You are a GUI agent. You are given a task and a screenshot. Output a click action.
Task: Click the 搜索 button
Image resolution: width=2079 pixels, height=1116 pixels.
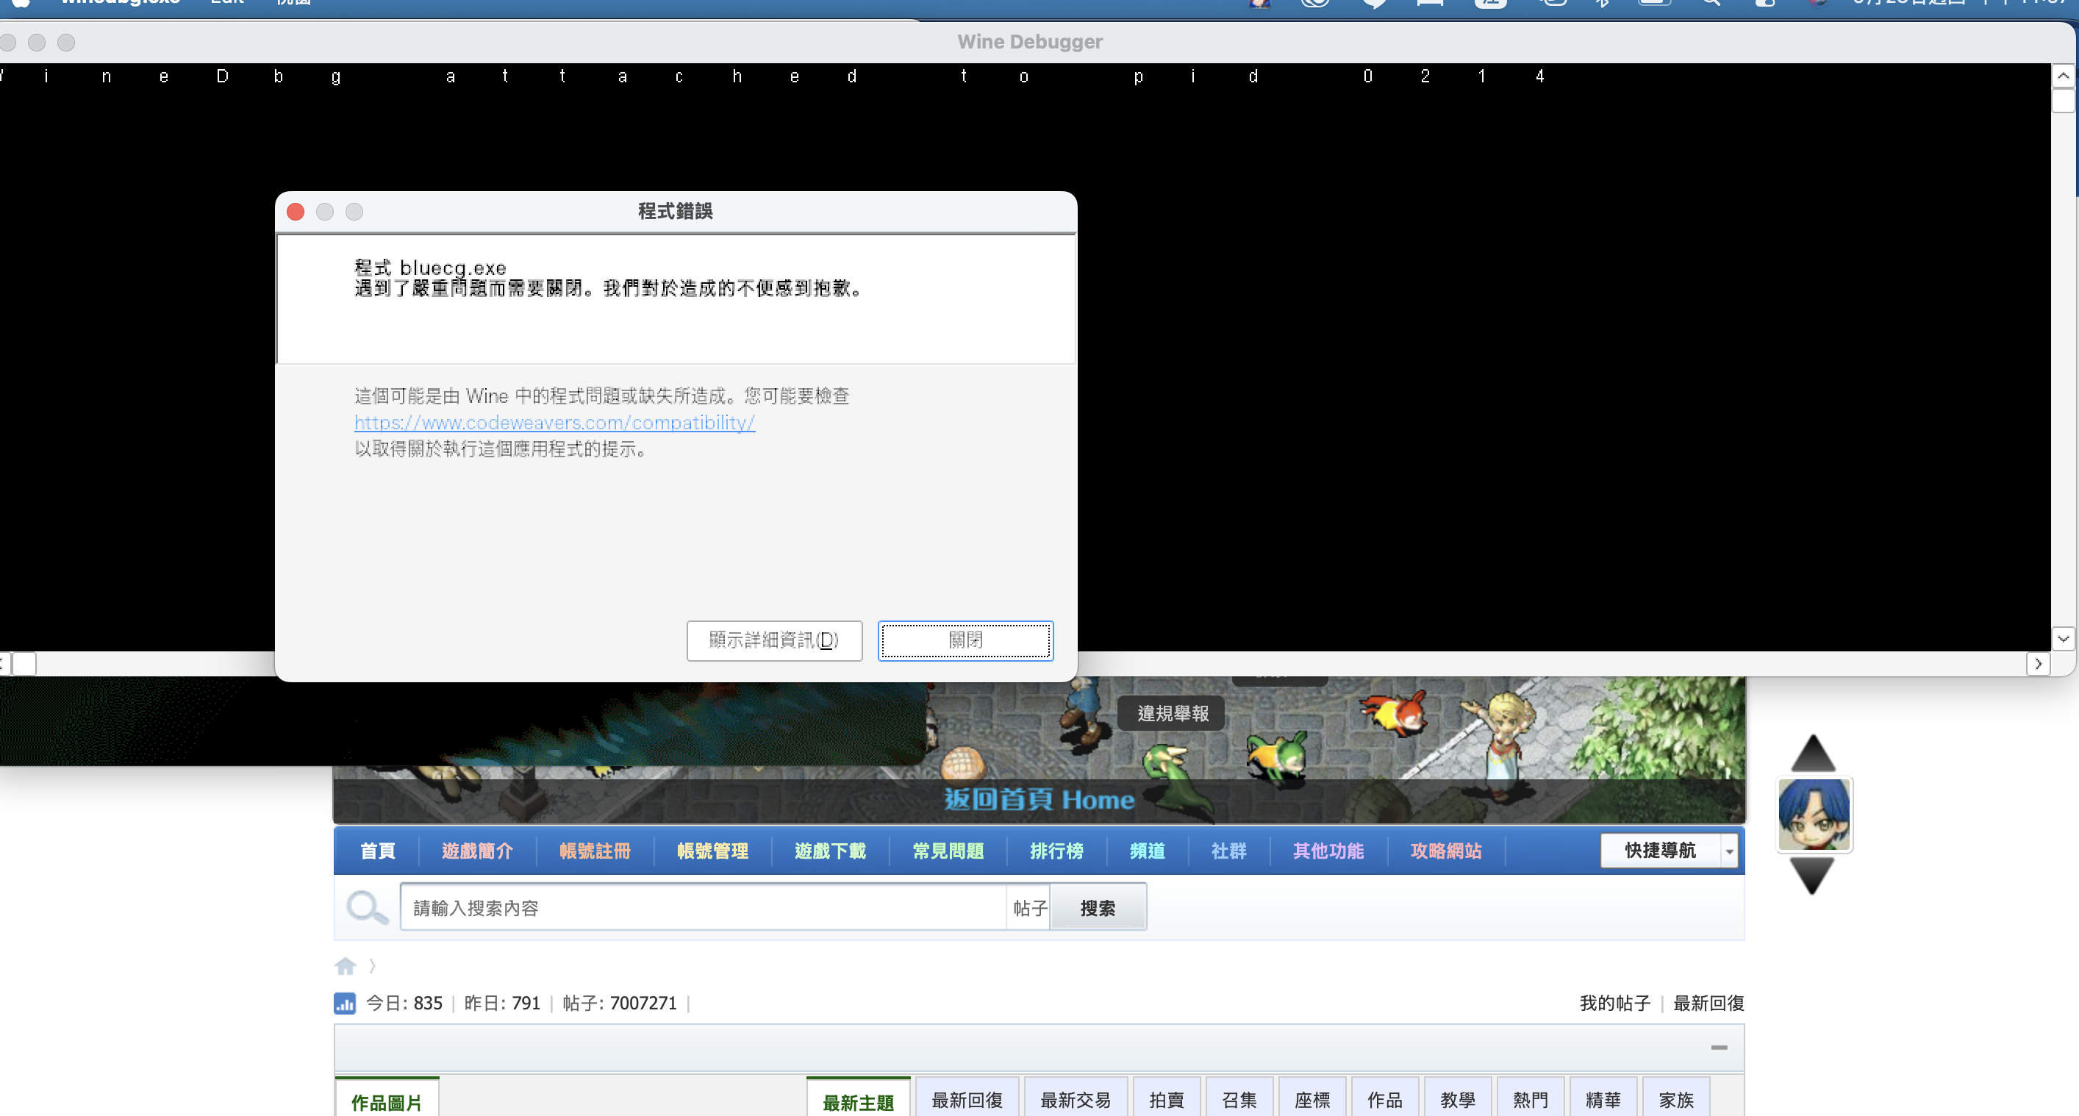point(1098,908)
